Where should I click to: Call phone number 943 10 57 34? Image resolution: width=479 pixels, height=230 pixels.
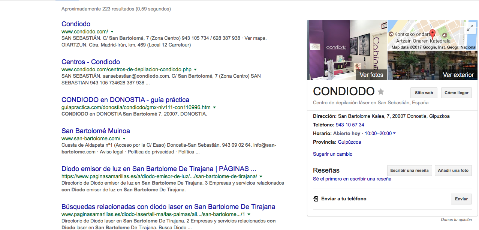pyautogui.click(x=350, y=125)
